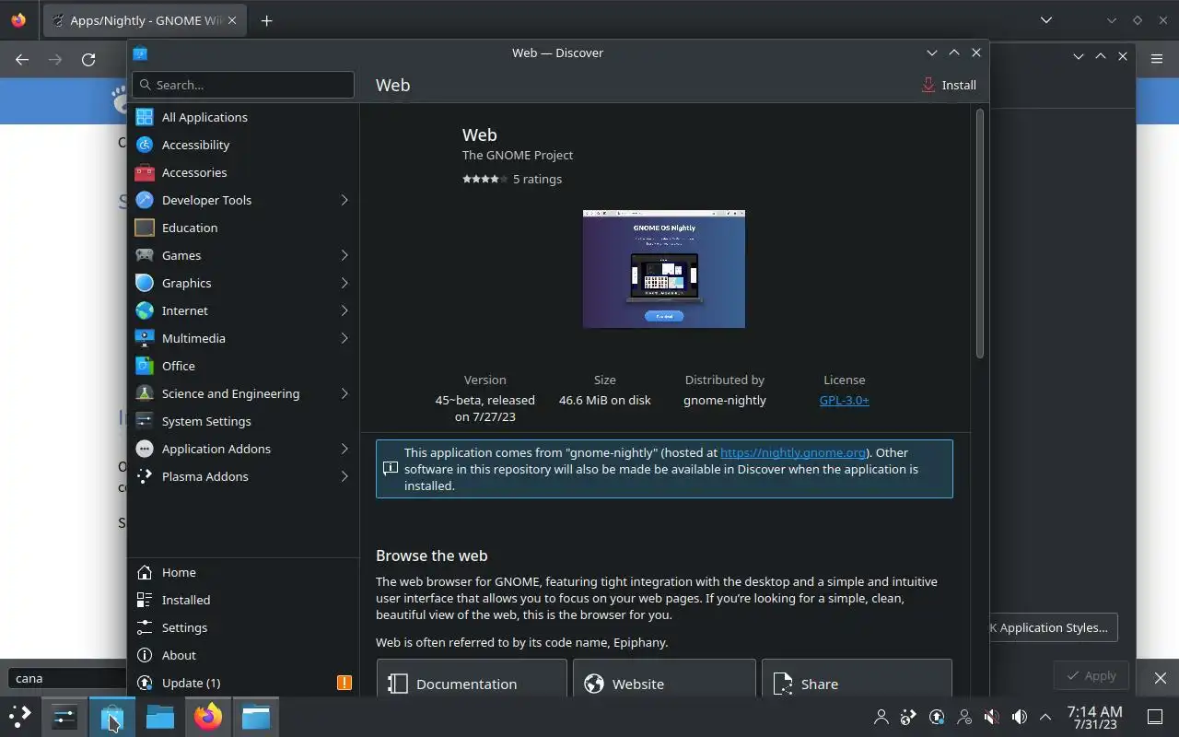Open the About page
1179x737 pixels.
tap(243, 655)
